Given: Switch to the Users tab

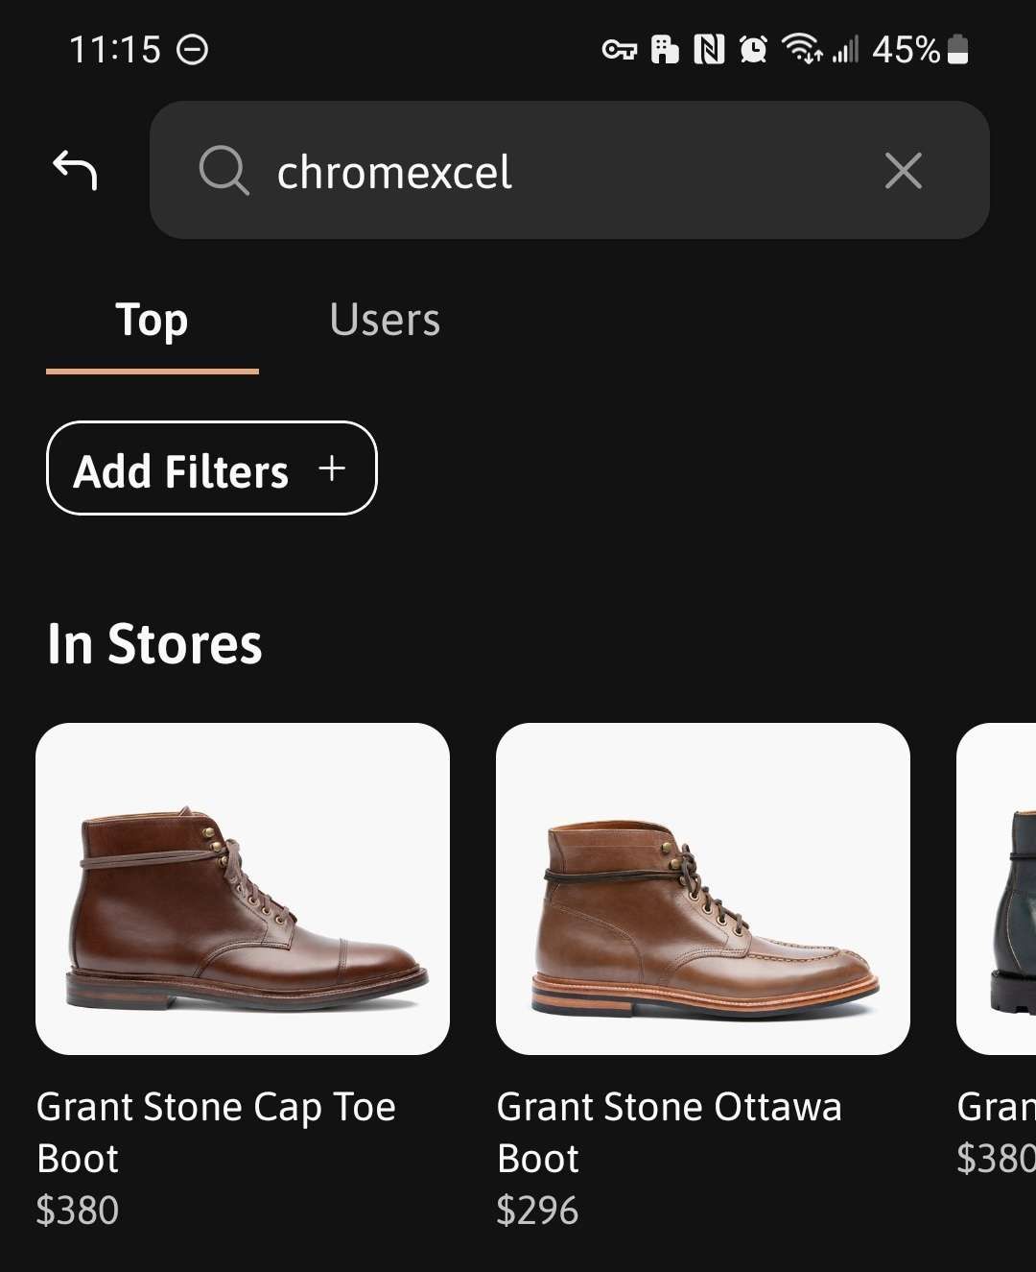Looking at the screenshot, I should point(385,320).
